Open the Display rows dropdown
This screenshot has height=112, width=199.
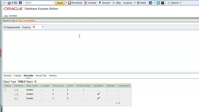[38, 27]
